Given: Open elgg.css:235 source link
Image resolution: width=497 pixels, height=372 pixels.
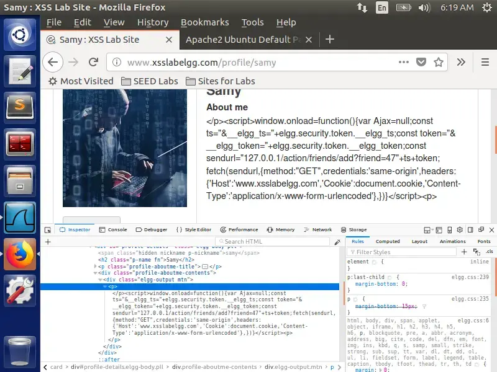Looking at the screenshot, I should click(470, 299).
